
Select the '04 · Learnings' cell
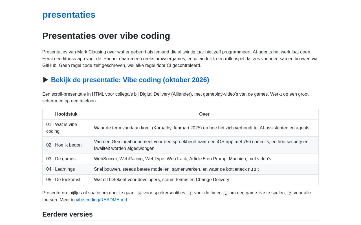pos(66,169)
